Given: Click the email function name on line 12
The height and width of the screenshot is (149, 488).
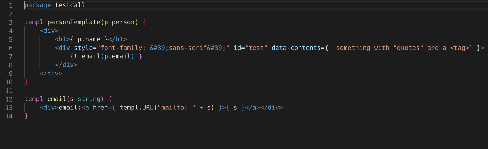Looking at the screenshot, I should (x=57, y=99).
